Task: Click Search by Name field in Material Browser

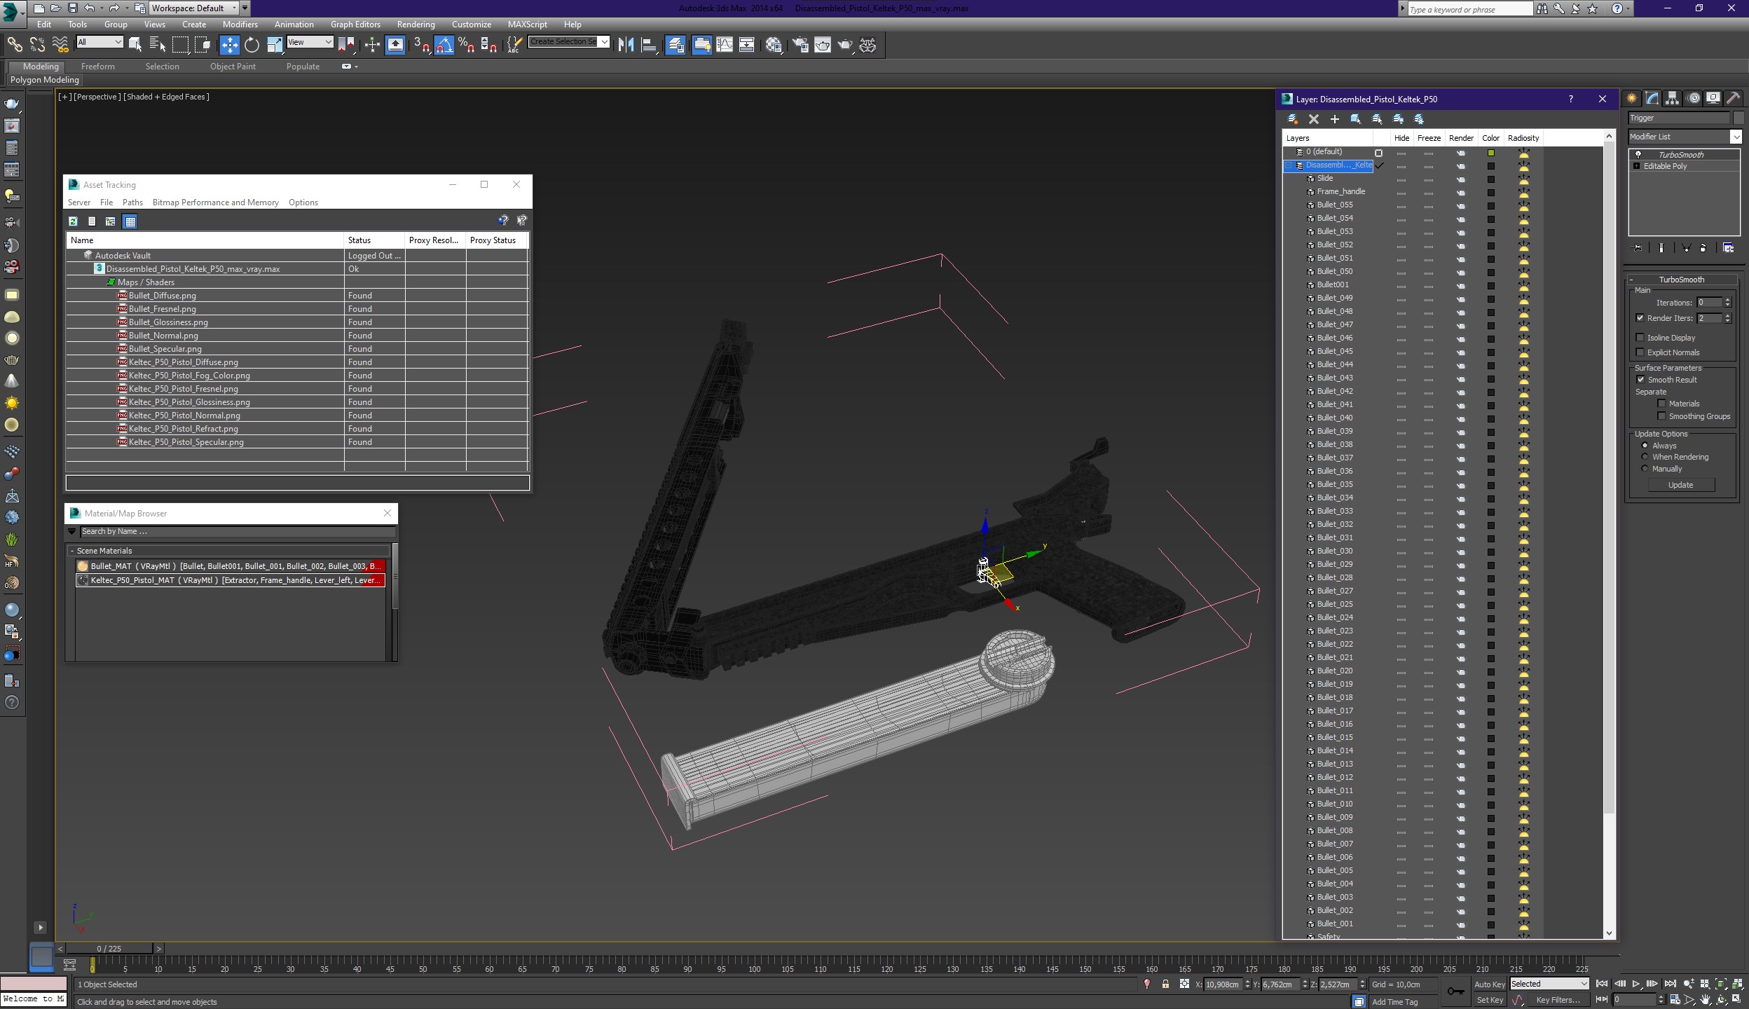Action: pyautogui.click(x=237, y=532)
